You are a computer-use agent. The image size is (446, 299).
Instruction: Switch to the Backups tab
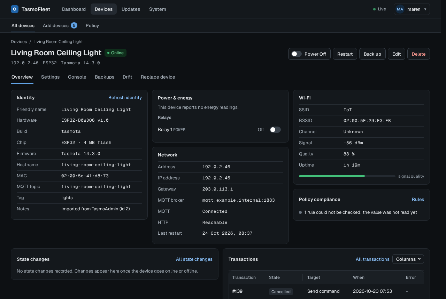click(105, 77)
